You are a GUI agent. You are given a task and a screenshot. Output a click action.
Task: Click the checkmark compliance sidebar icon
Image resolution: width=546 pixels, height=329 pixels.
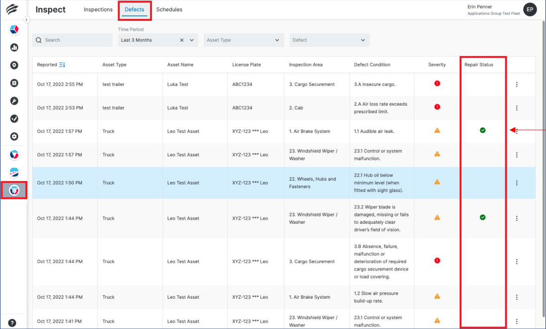click(14, 119)
